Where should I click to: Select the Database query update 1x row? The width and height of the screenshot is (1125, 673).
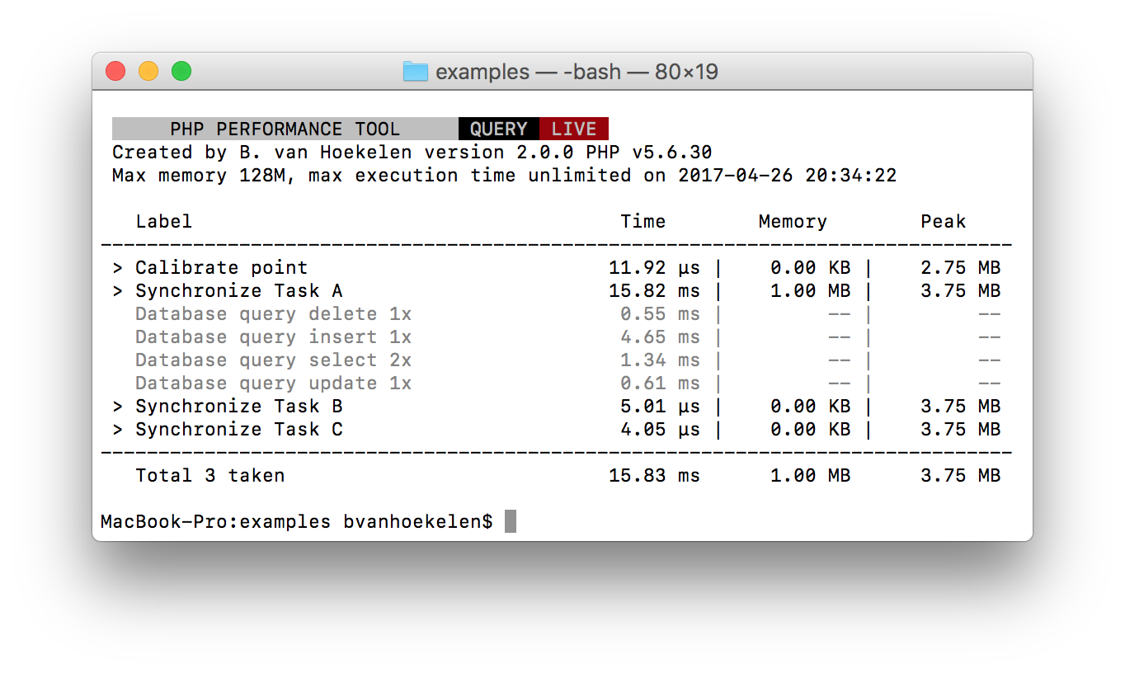coord(272,383)
